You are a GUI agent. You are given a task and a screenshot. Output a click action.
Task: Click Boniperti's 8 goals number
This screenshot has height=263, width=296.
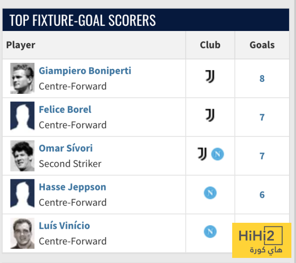tap(262, 79)
